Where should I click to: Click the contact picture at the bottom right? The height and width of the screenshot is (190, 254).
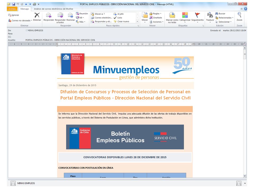click(239, 183)
